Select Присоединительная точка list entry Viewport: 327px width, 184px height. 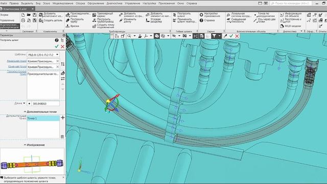tap(43, 74)
